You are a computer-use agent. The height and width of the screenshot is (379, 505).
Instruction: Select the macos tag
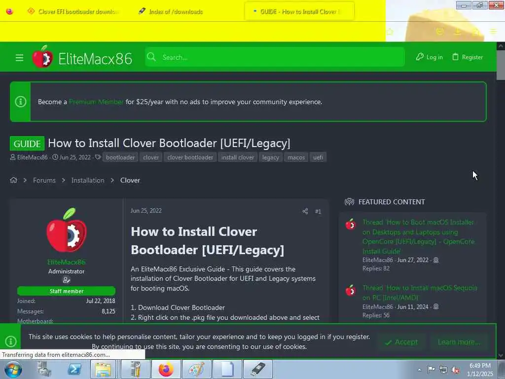[x=296, y=157]
